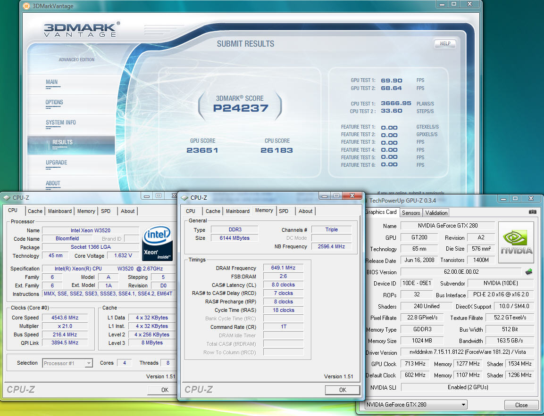Click the GPU Test 1 value 69.90
This screenshot has height=416, width=544.
coord(392,81)
